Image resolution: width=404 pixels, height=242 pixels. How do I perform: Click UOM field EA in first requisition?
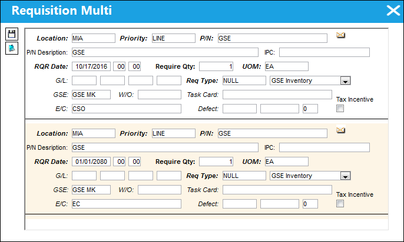(287, 66)
